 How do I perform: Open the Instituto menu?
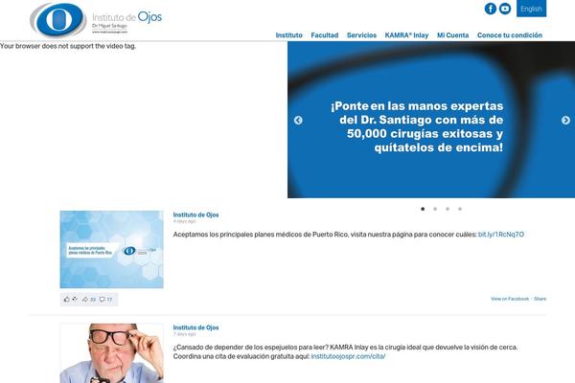pyautogui.click(x=289, y=35)
